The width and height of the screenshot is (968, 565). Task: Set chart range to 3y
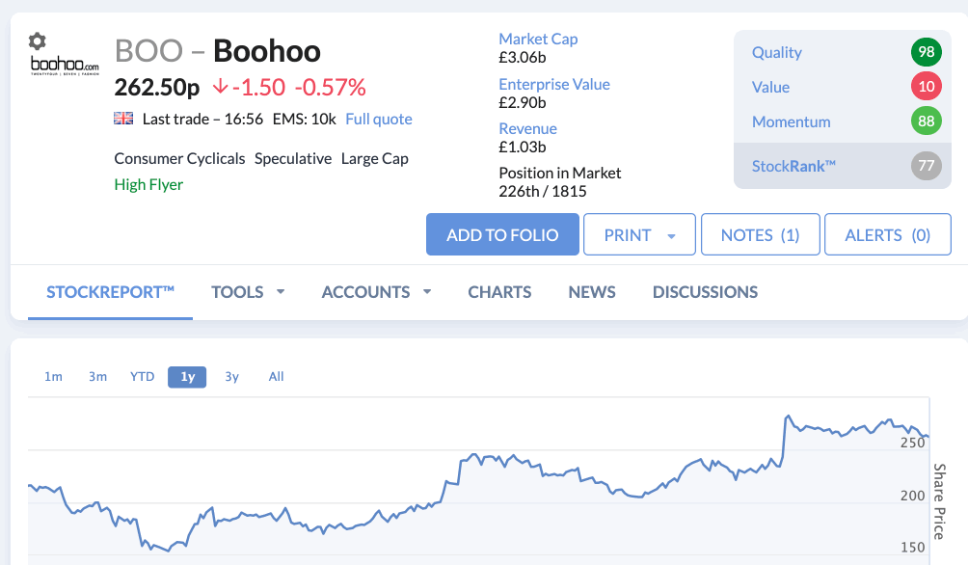coord(231,377)
